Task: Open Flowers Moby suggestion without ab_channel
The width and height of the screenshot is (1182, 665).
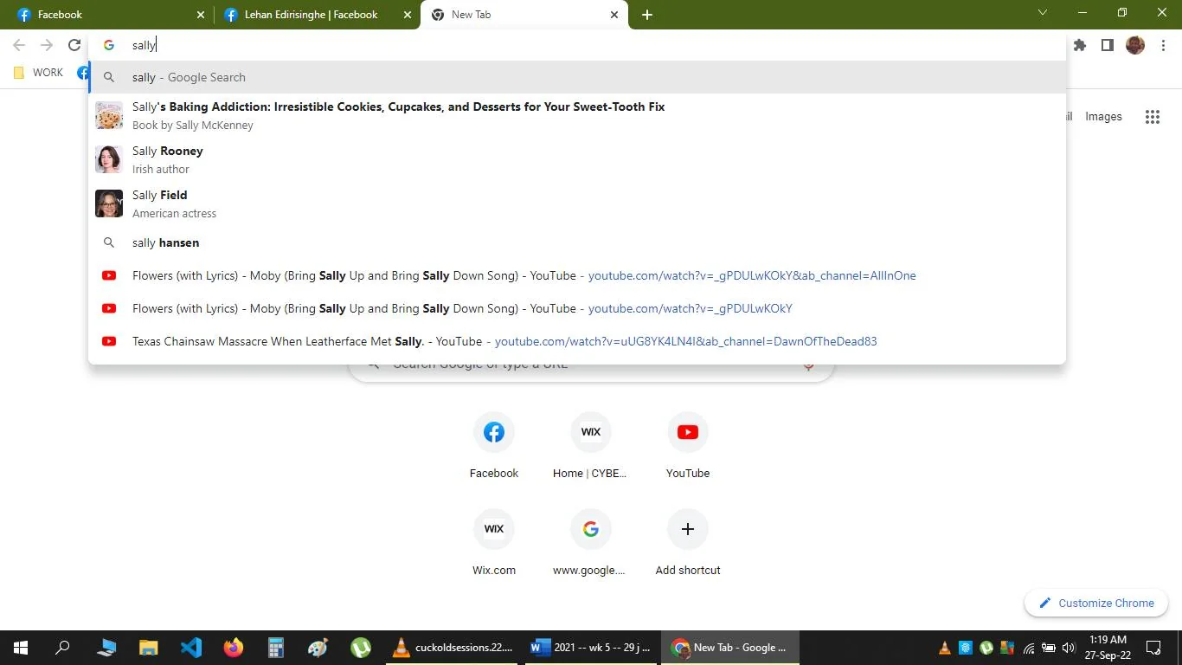Action: click(577, 308)
